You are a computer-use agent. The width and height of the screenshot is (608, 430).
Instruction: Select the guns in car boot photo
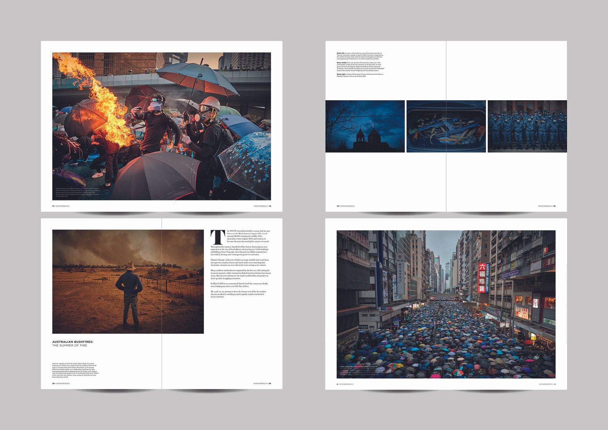point(446,126)
